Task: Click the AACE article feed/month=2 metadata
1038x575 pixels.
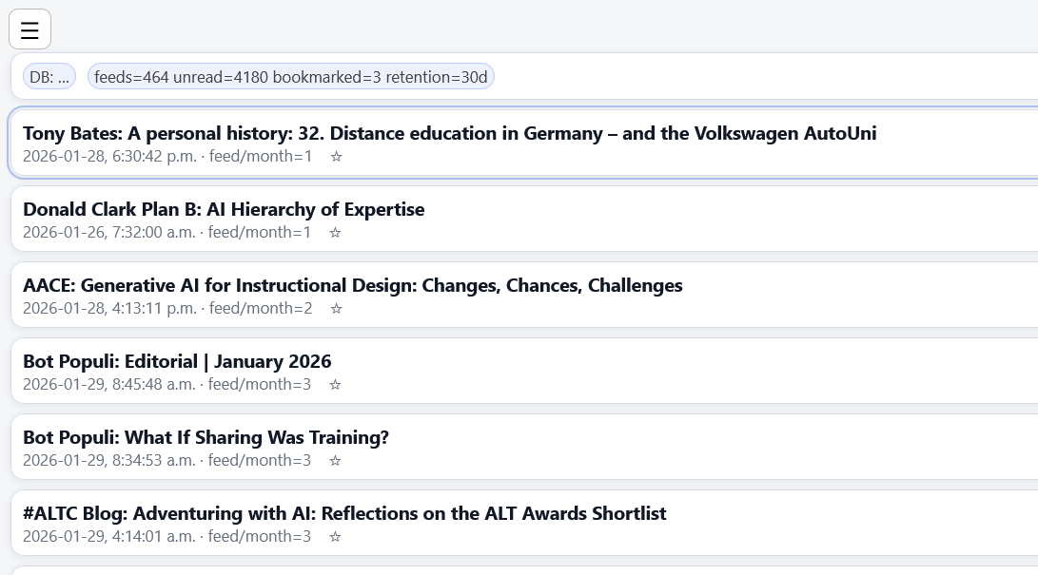Action: coord(261,309)
